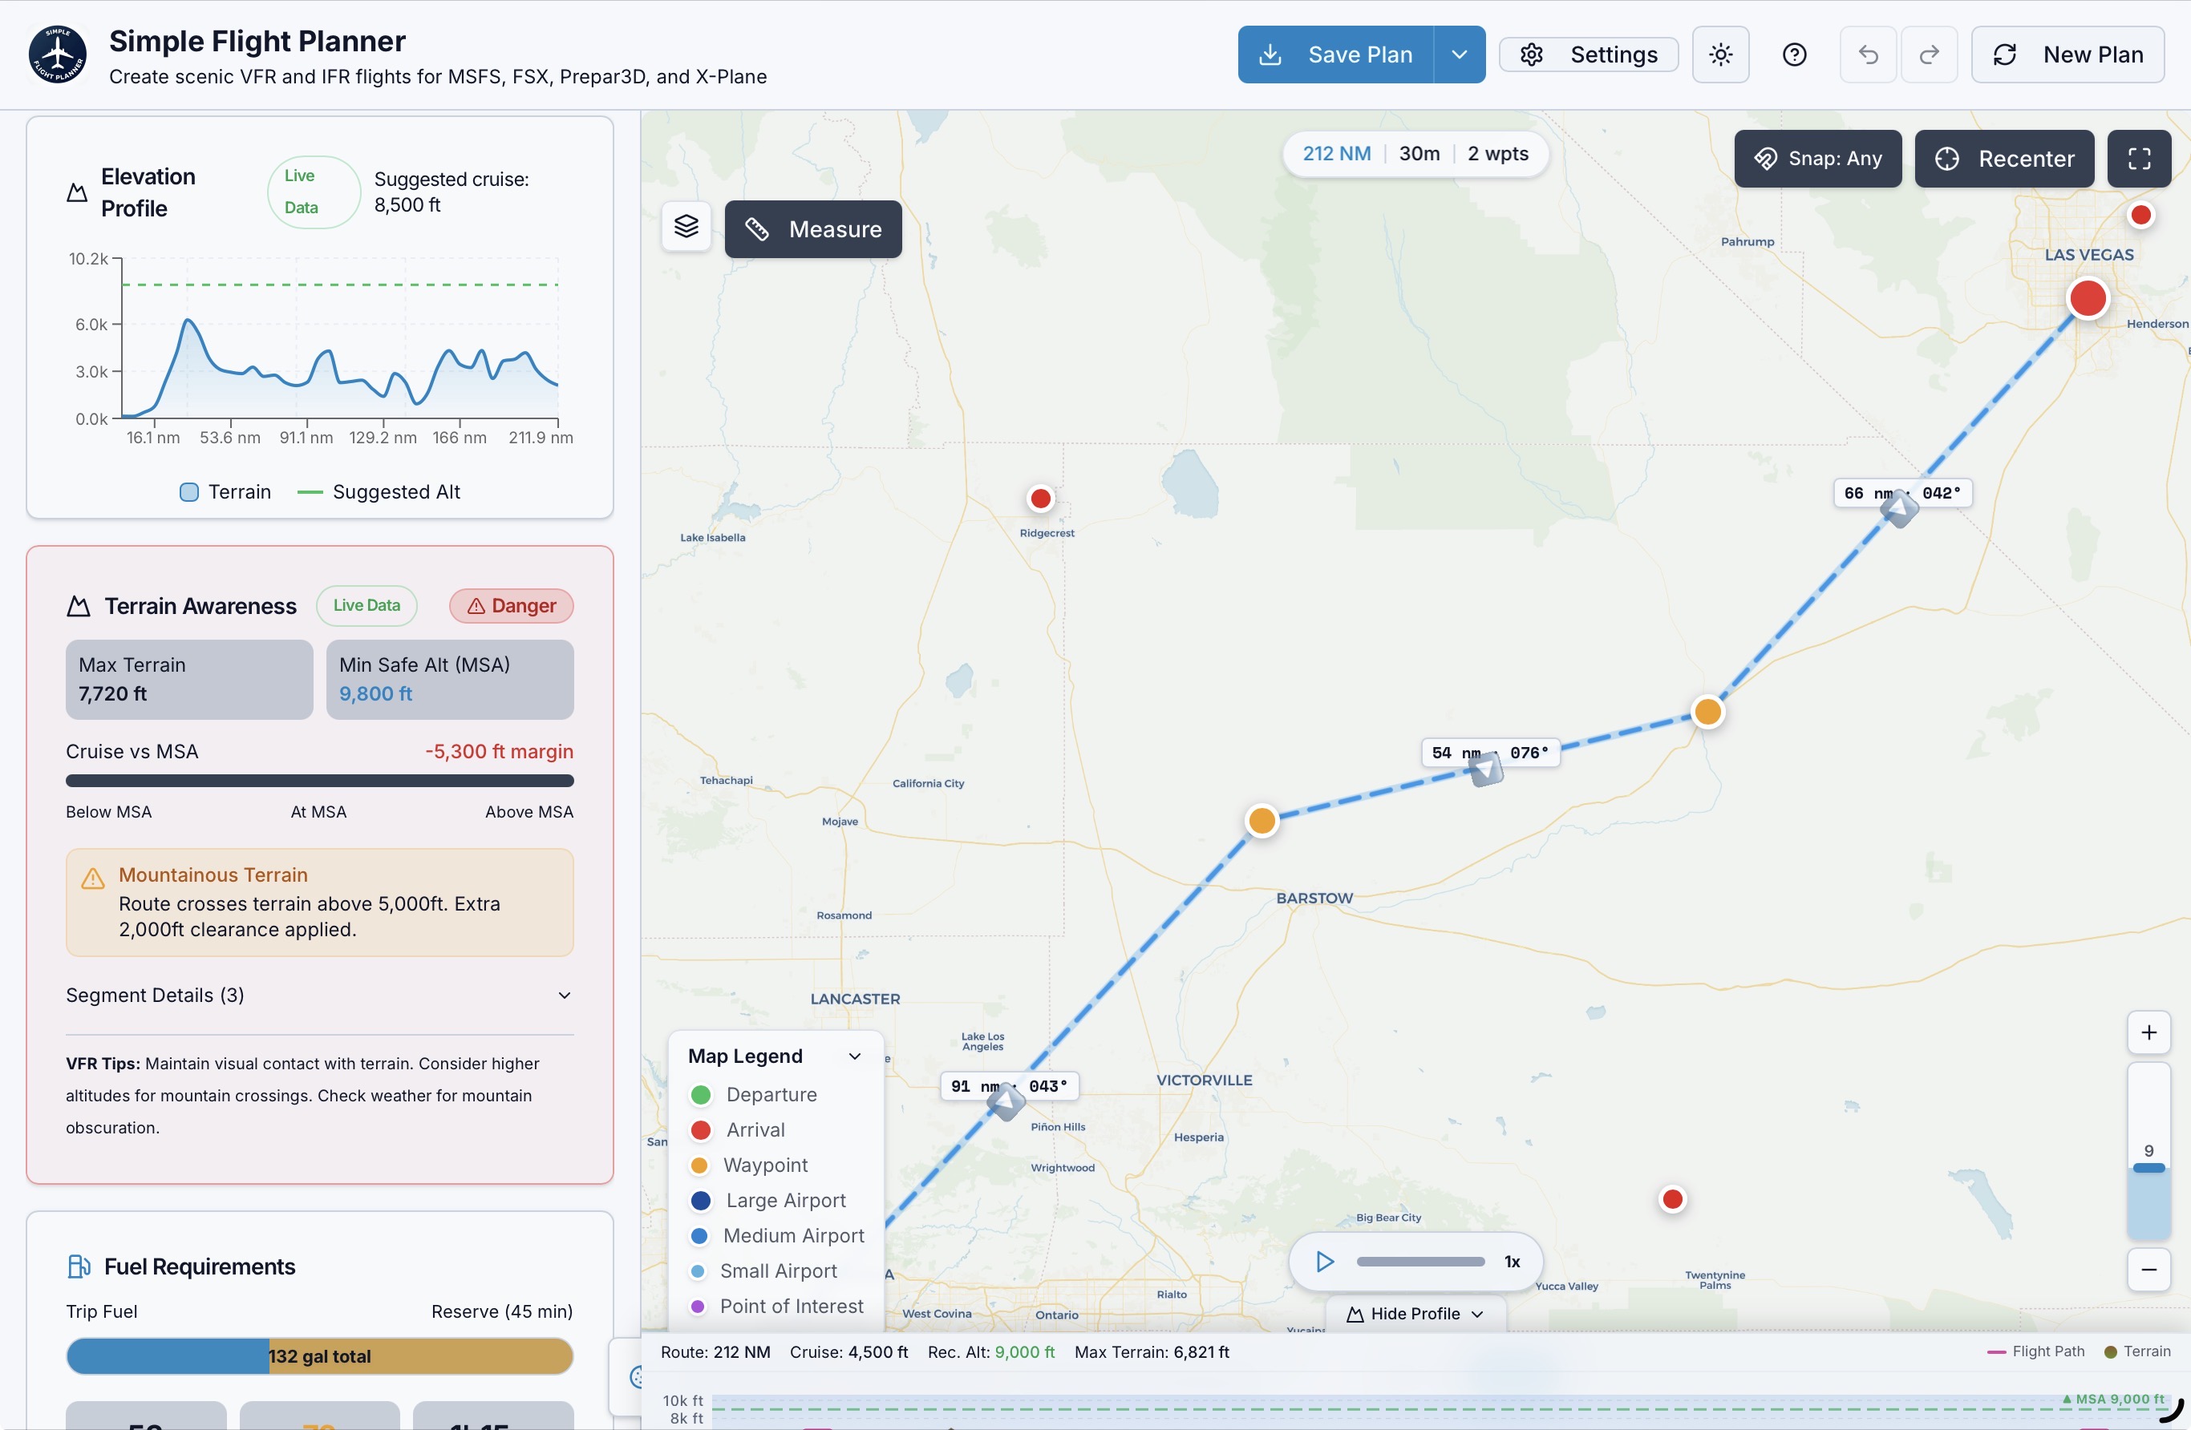This screenshot has height=1430, width=2191.
Task: Select the red marker near Twentynine Palms
Action: [x=1673, y=1199]
